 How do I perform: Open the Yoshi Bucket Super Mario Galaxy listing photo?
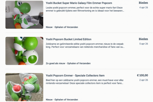click(24, 15)
